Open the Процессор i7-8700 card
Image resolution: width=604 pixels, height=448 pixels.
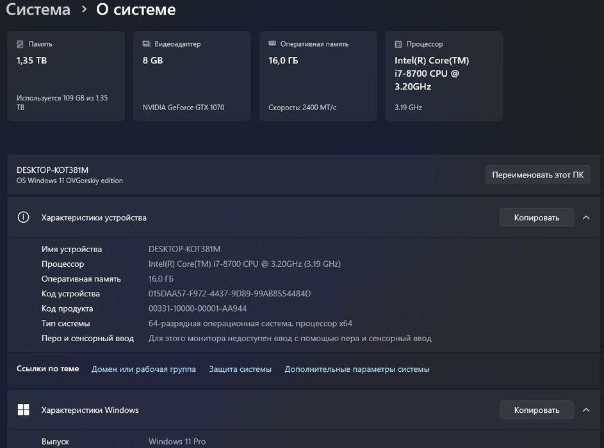[444, 76]
